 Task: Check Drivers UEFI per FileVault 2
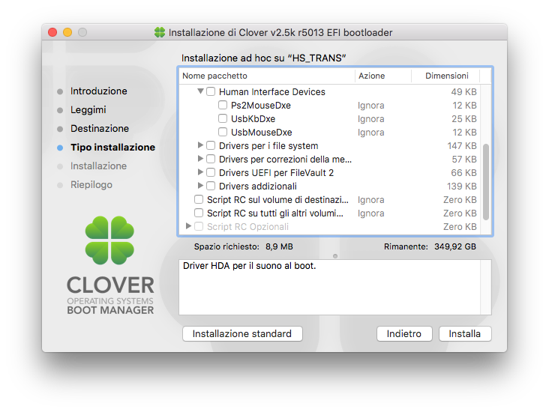(x=211, y=172)
